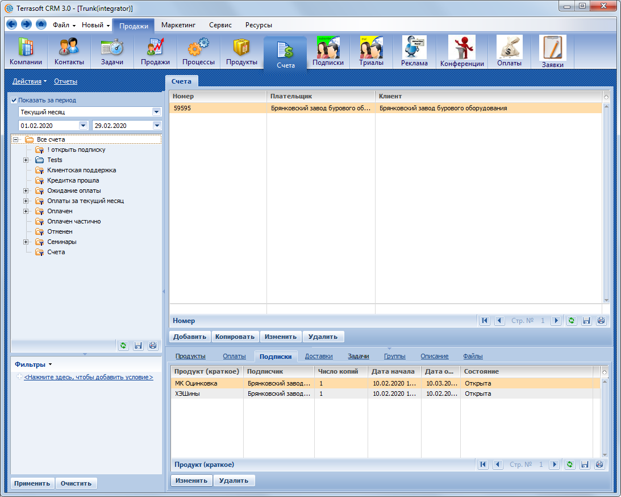This screenshot has width=621, height=497.
Task: Expand the Ожидание оплаты folder
Action: coord(26,190)
